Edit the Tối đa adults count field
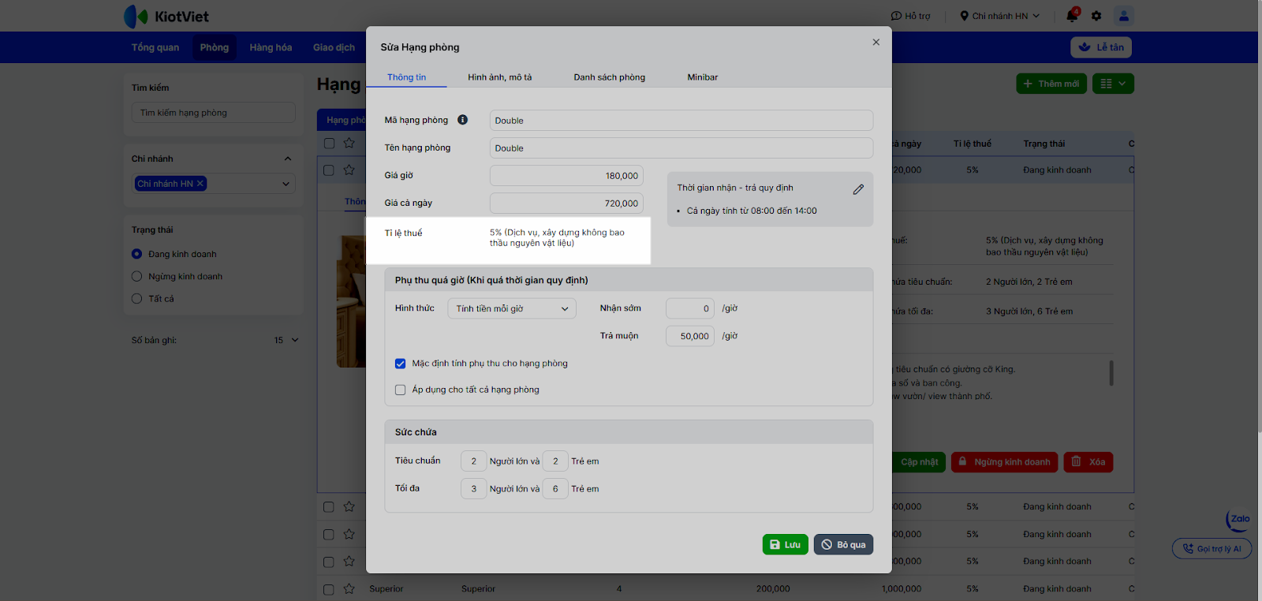Image resolution: width=1262 pixels, height=601 pixels. pyautogui.click(x=473, y=489)
